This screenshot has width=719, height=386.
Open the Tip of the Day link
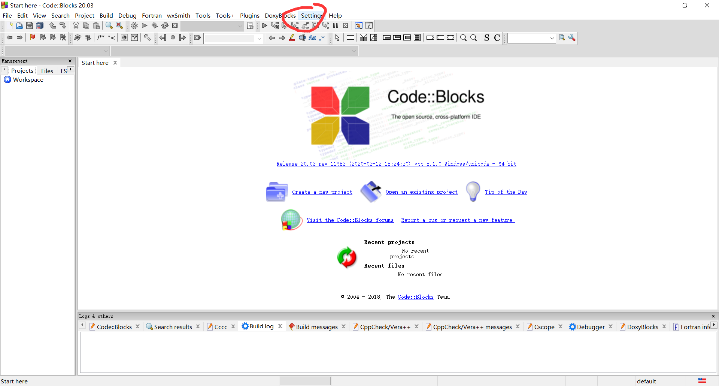pyautogui.click(x=506, y=192)
